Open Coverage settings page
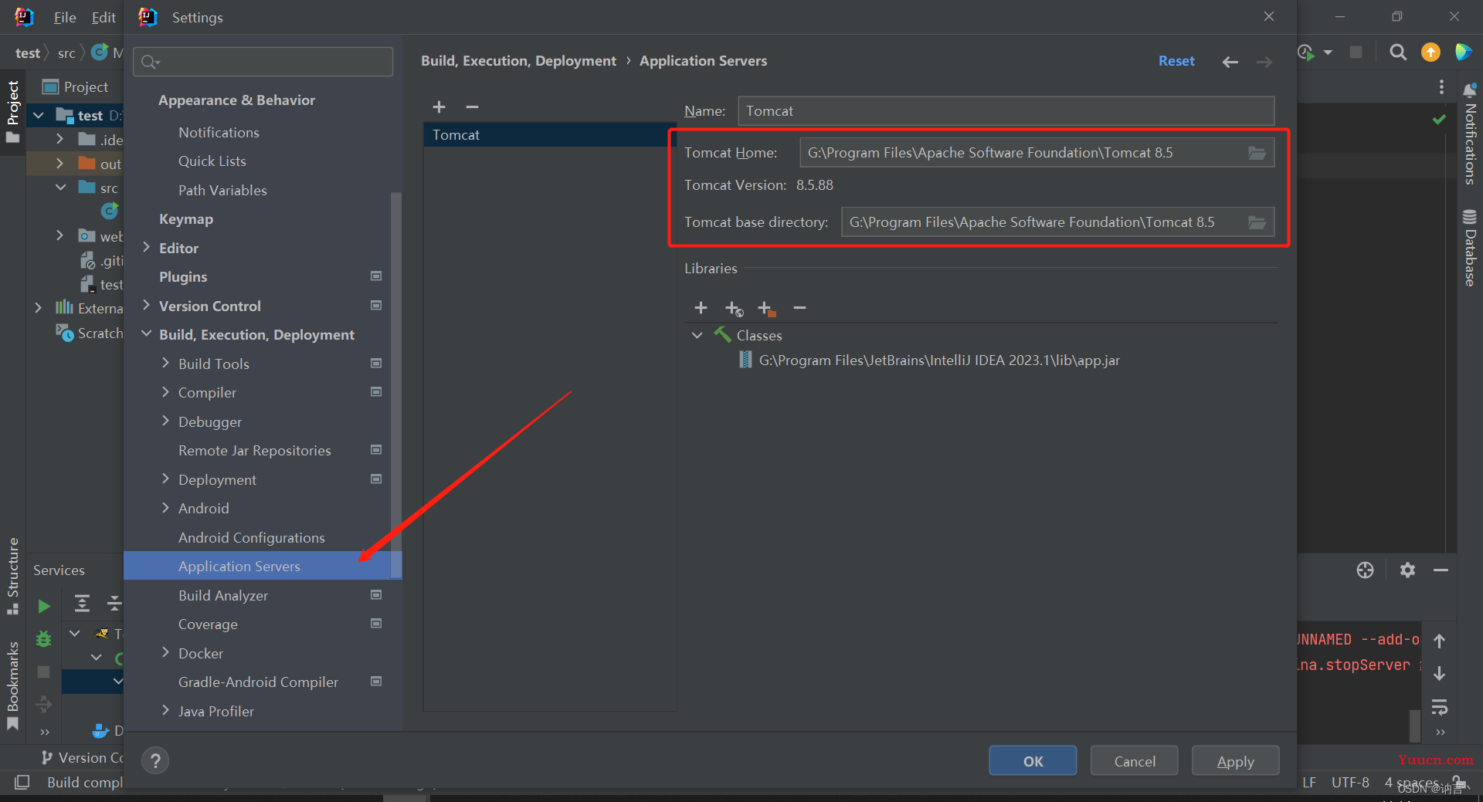The image size is (1483, 802). pyautogui.click(x=208, y=624)
